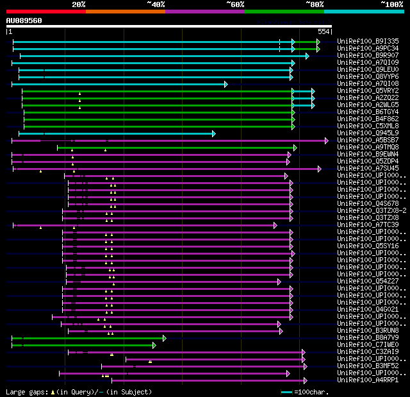Click the arrowhead ending the UniRef100_A7QI08 alignment

pyautogui.click(x=226, y=84)
